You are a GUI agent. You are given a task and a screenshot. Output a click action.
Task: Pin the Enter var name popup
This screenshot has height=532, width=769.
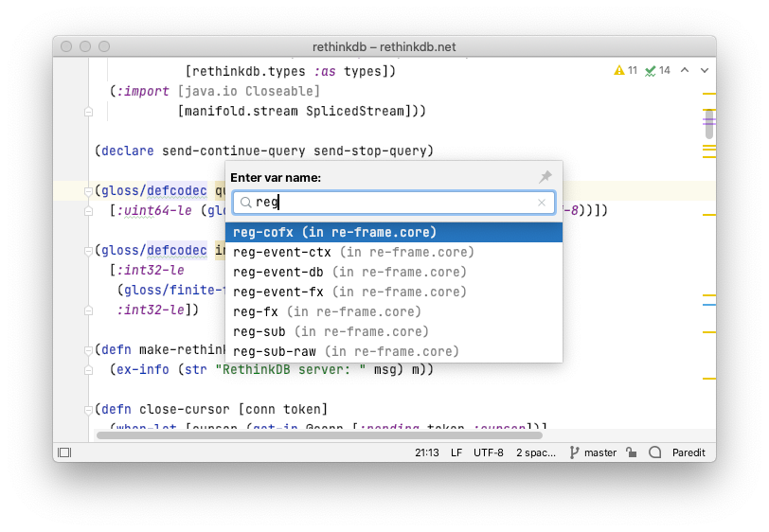tap(545, 177)
